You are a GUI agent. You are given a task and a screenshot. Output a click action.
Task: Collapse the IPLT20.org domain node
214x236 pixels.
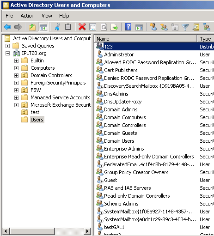(7, 53)
